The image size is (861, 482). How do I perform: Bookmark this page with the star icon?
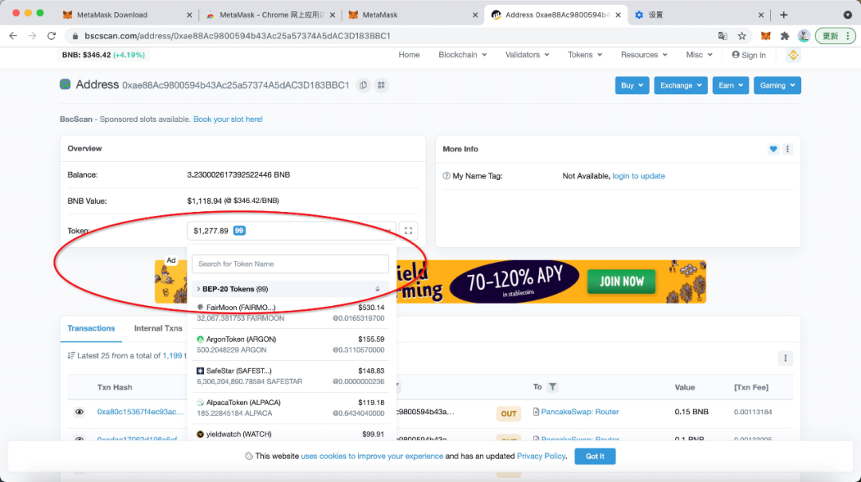pos(742,36)
